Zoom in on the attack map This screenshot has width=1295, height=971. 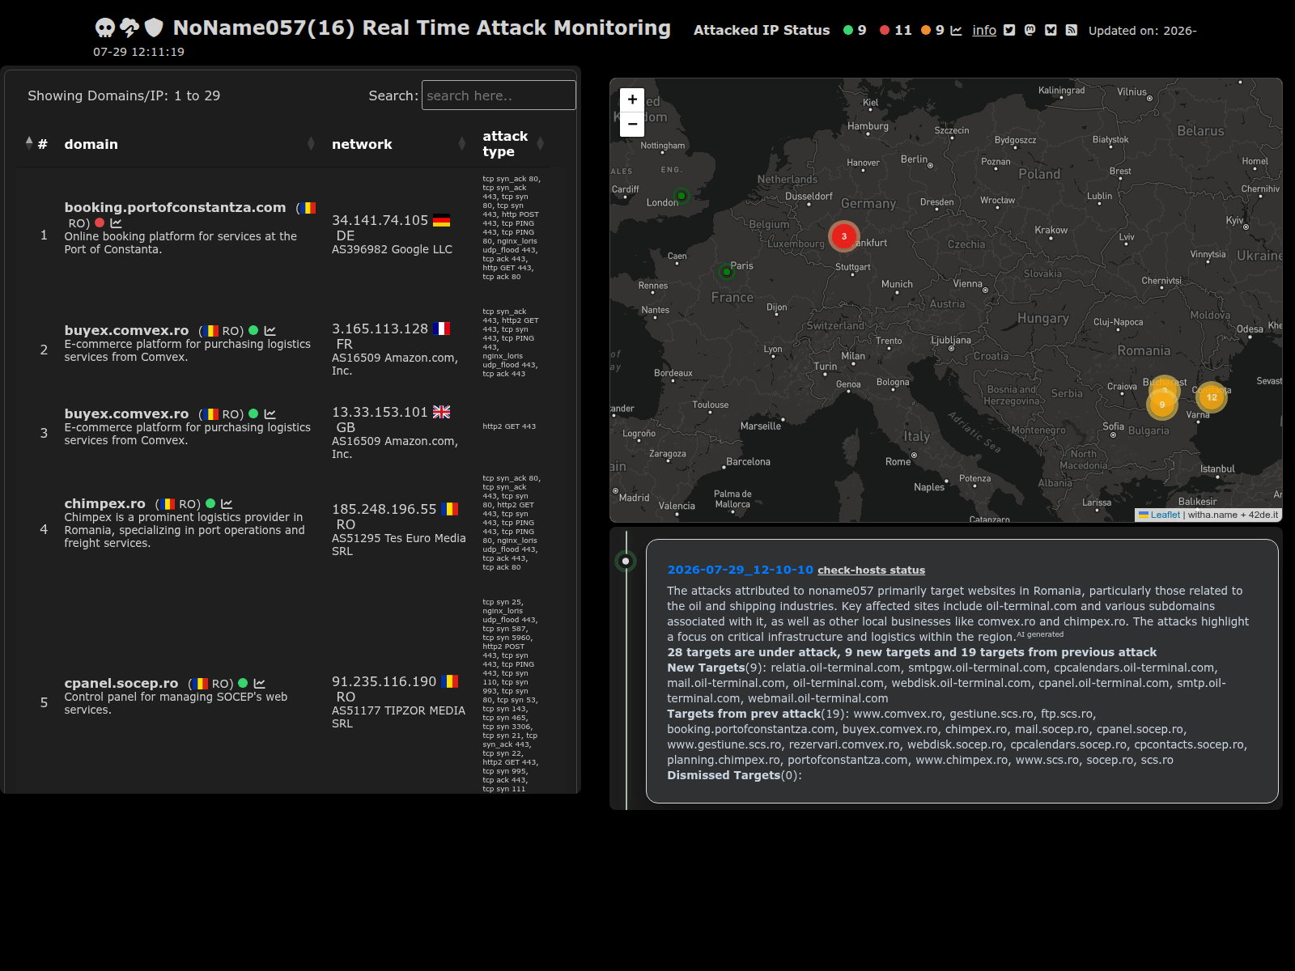[632, 100]
